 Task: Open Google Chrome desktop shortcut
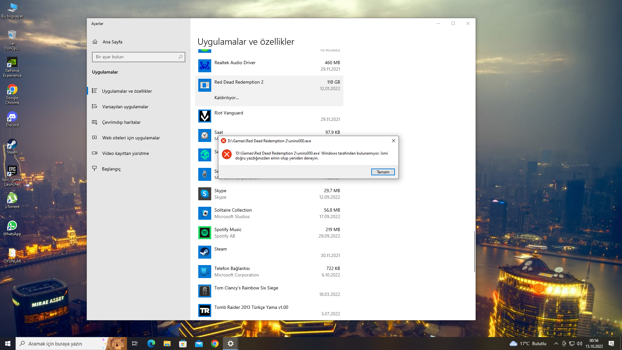coord(12,94)
